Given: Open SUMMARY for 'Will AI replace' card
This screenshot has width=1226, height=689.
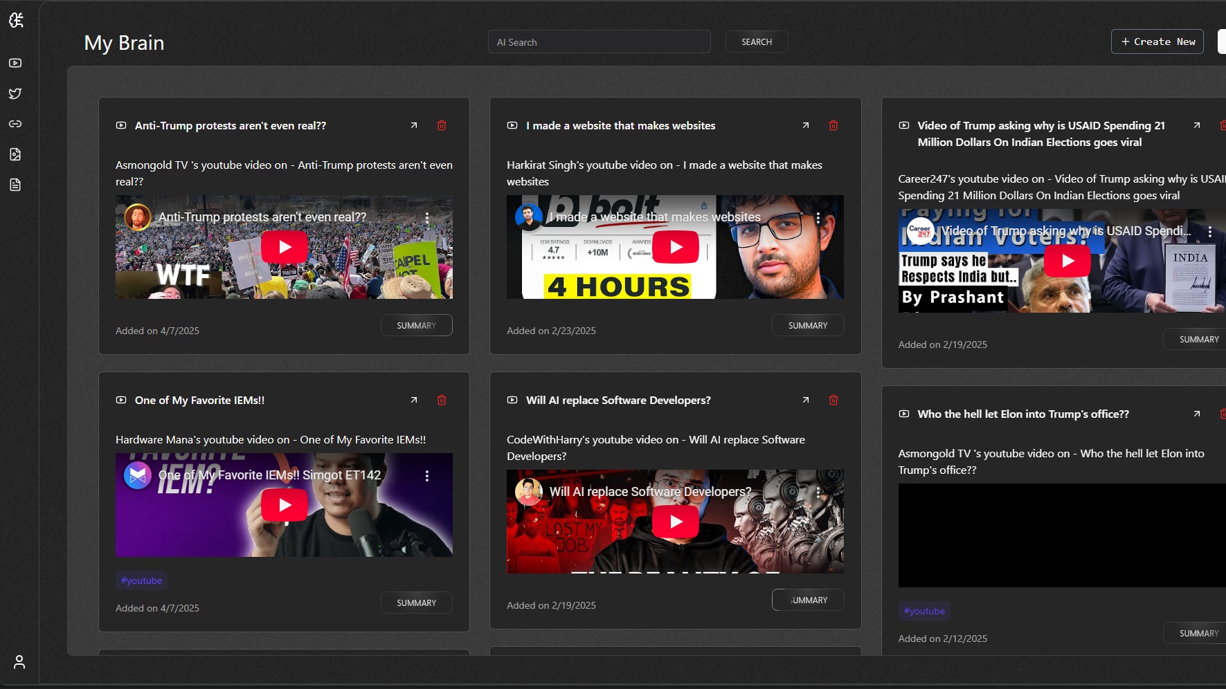Looking at the screenshot, I should point(808,600).
